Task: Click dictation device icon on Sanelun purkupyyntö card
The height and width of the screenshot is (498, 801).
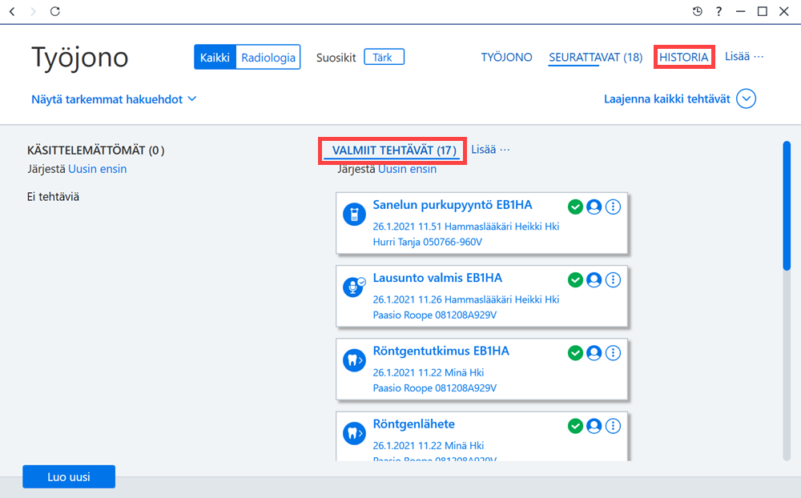Action: point(354,214)
